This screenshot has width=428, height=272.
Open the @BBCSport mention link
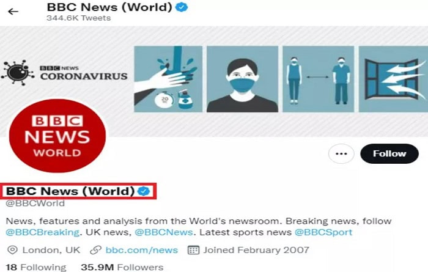[x=323, y=232]
